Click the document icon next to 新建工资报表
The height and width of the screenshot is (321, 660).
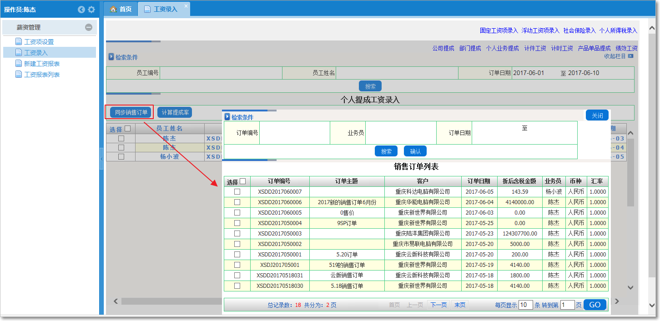tap(18, 63)
